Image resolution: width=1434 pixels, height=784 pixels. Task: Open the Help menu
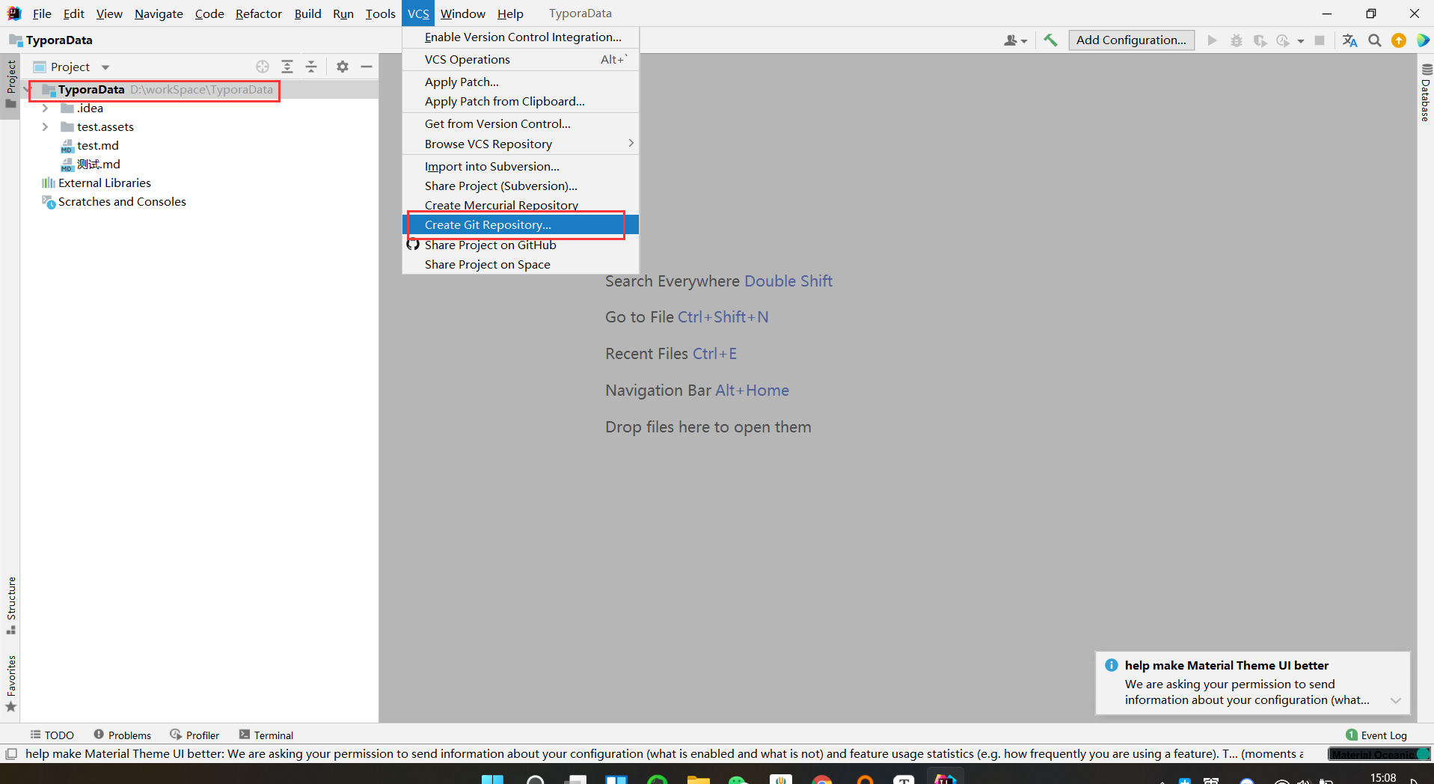(510, 13)
